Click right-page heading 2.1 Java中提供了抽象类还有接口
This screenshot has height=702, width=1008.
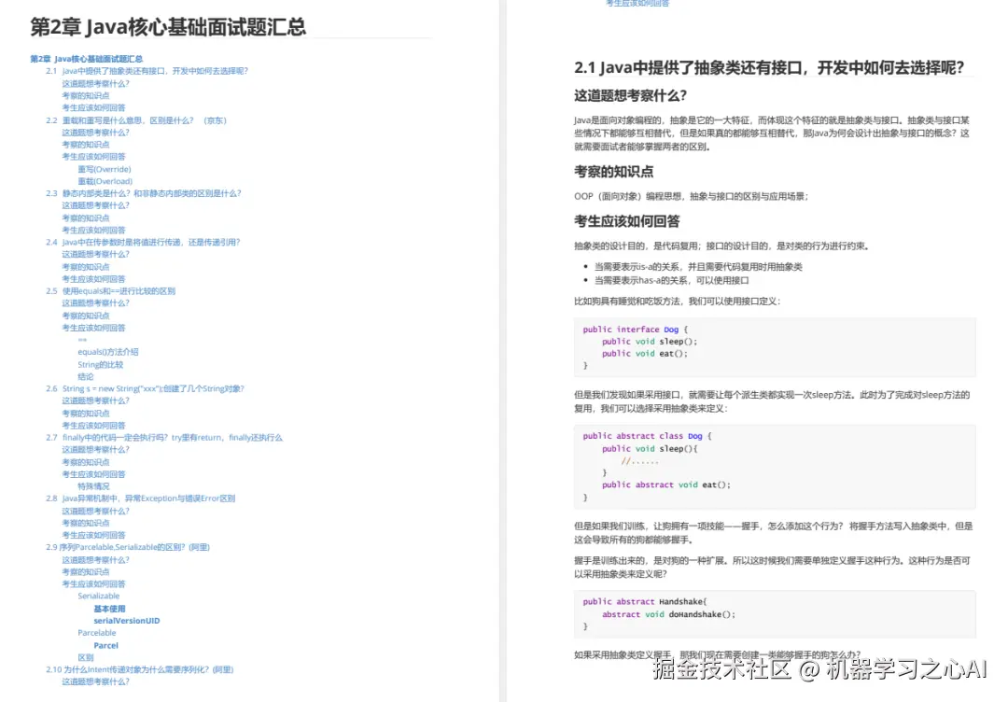pos(769,67)
